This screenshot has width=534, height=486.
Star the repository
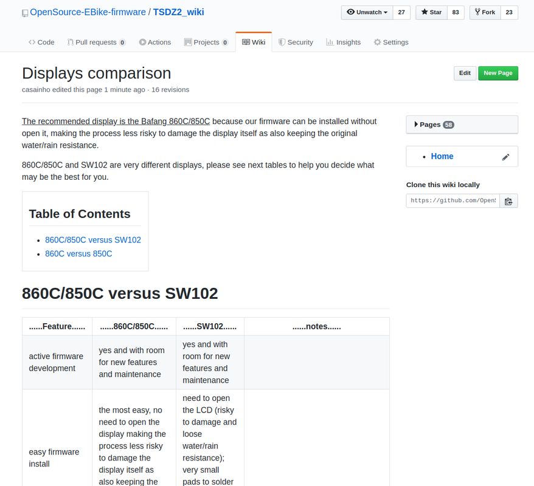pyautogui.click(x=431, y=13)
